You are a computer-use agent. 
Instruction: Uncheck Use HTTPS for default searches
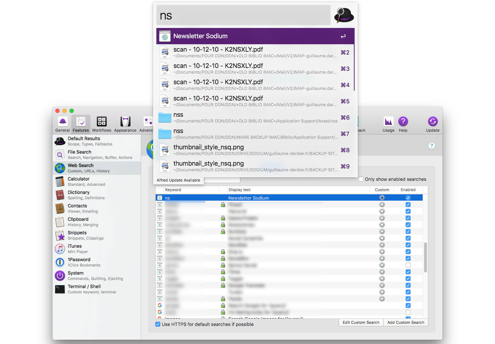158,324
